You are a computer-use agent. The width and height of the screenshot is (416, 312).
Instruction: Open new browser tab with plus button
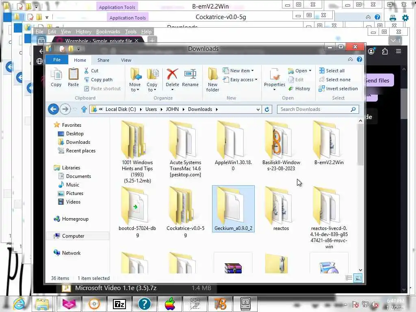pyautogui.click(x=152, y=41)
